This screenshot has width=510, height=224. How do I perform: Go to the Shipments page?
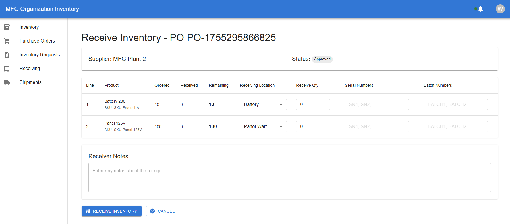(30, 82)
